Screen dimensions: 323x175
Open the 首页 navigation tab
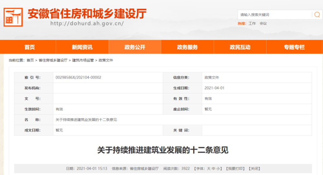pos(30,47)
